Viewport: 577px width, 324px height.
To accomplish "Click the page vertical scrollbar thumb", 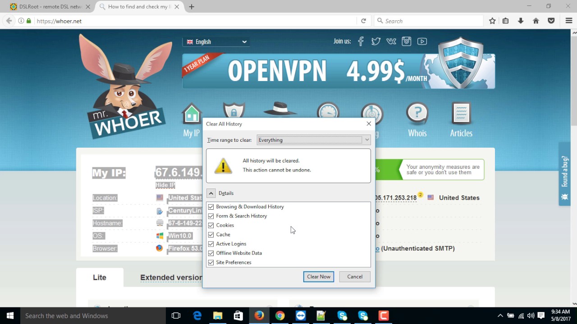I will [x=573, y=81].
